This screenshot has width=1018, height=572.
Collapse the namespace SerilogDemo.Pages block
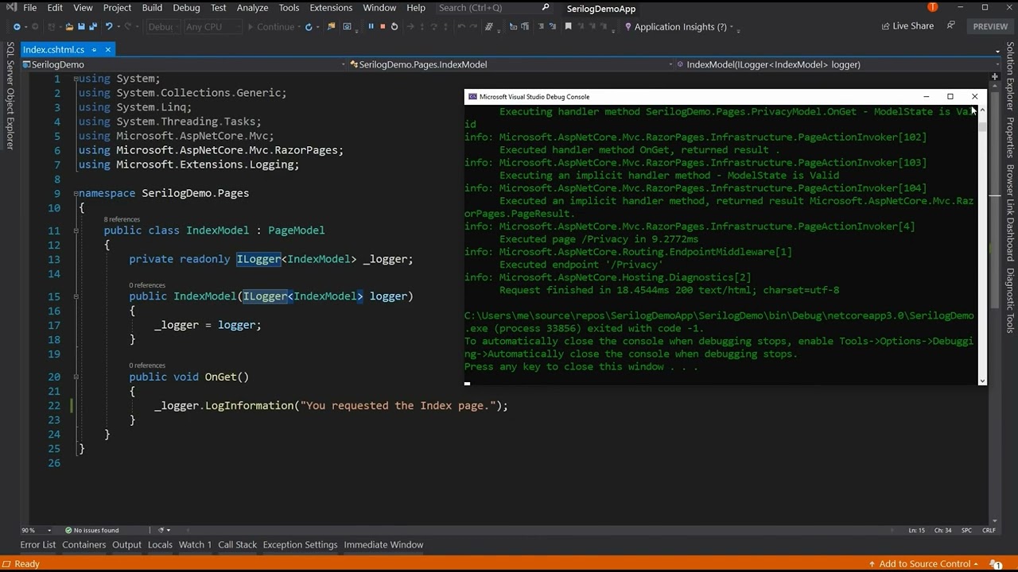76,193
